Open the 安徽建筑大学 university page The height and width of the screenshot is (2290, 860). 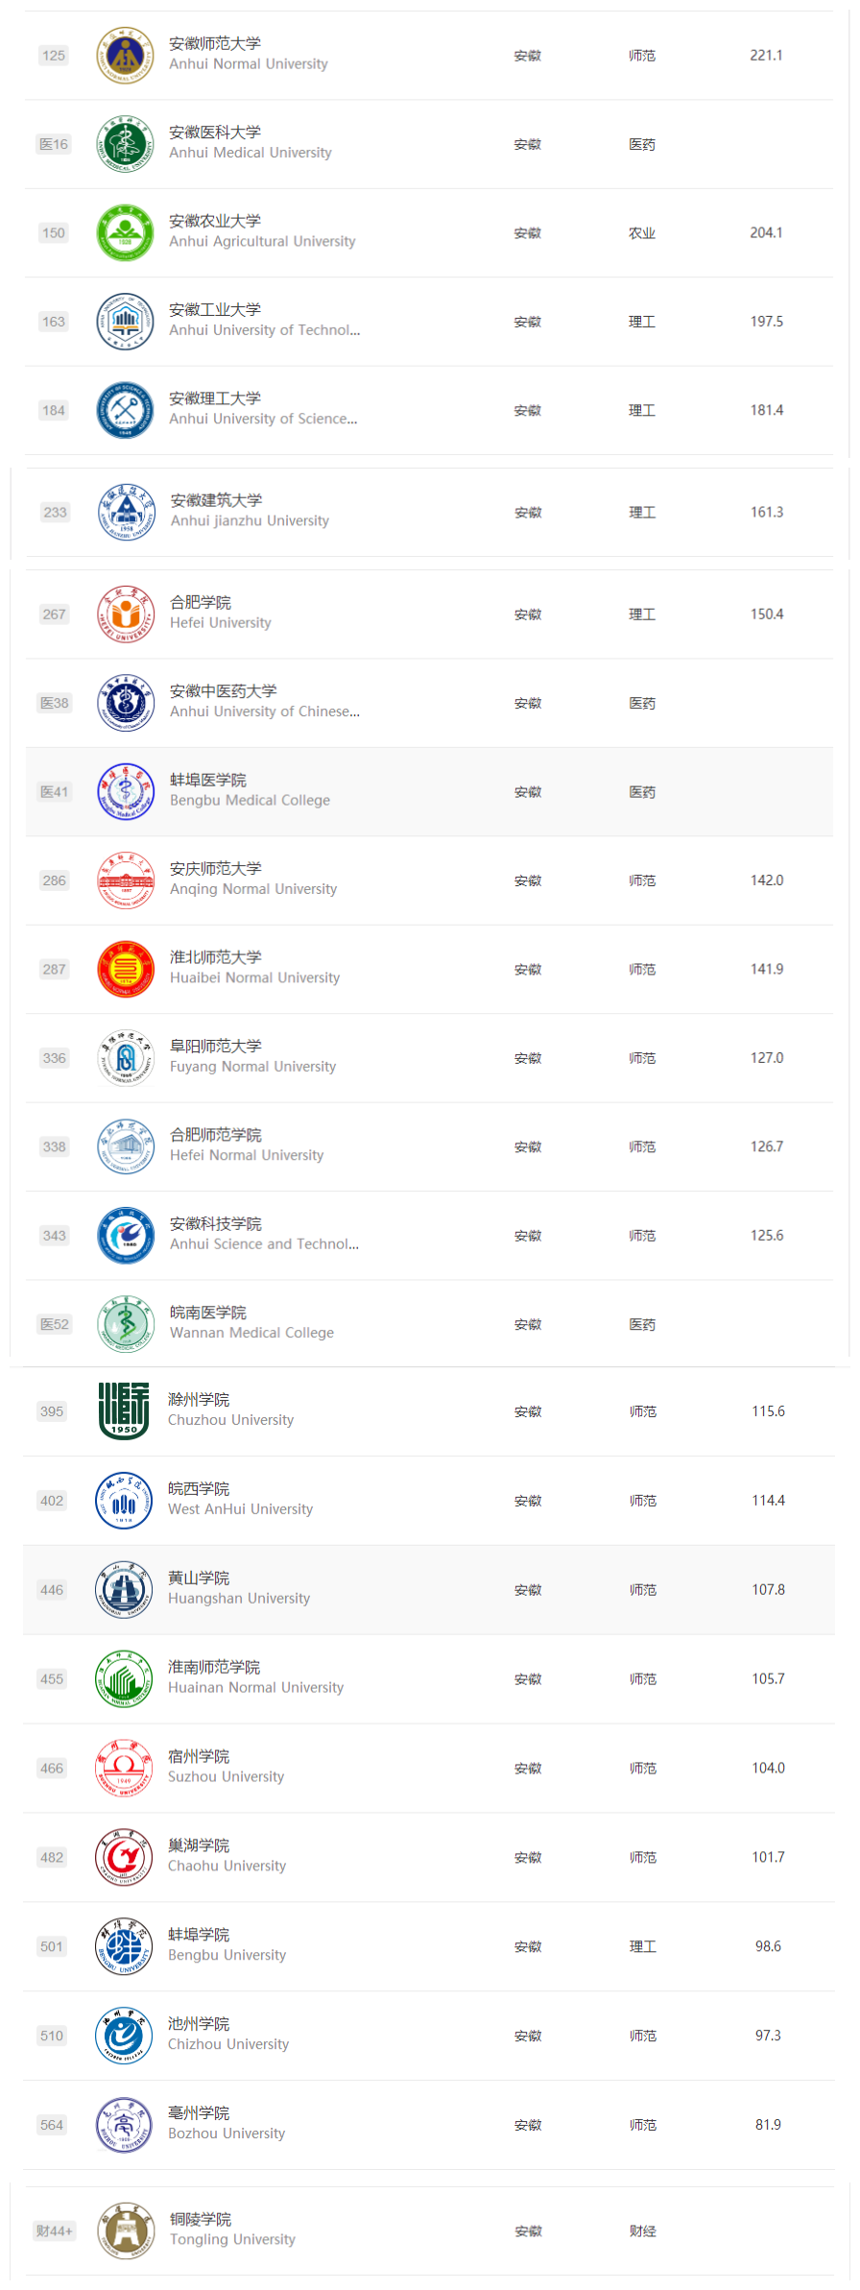coord(216,500)
